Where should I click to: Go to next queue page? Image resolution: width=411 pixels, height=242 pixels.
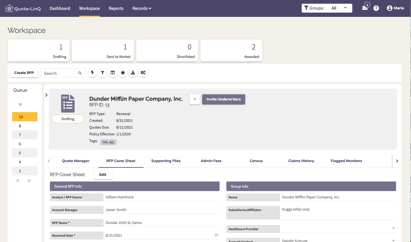pos(29,181)
